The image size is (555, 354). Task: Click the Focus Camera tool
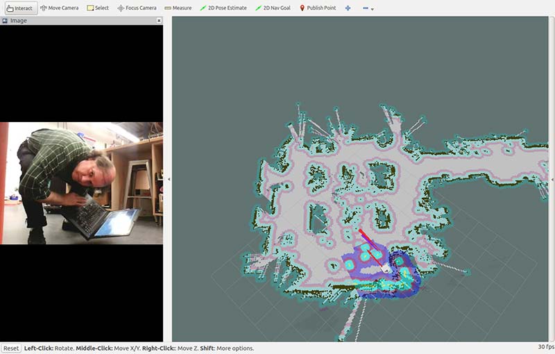pyautogui.click(x=137, y=8)
